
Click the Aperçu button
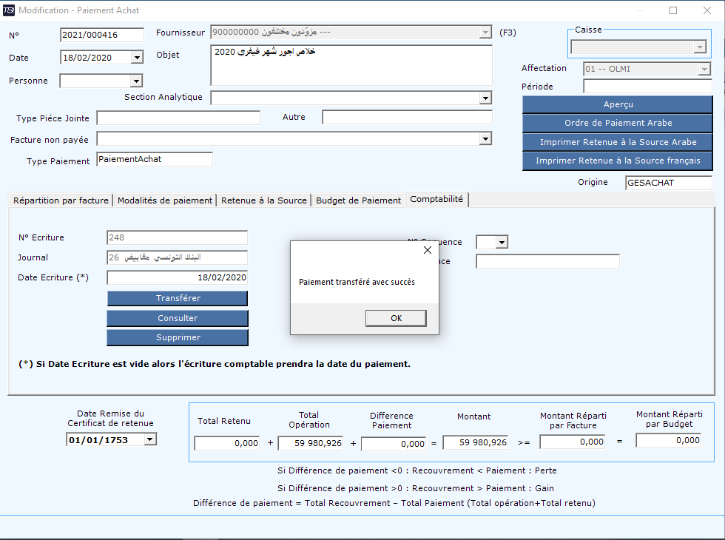[x=618, y=104]
